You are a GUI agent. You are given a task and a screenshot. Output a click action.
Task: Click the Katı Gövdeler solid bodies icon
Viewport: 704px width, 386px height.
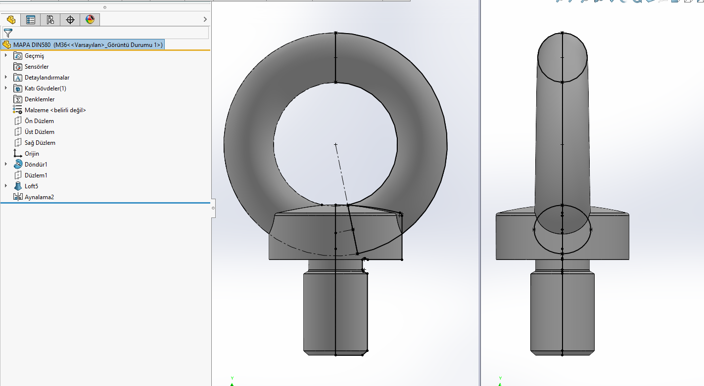[x=18, y=88]
